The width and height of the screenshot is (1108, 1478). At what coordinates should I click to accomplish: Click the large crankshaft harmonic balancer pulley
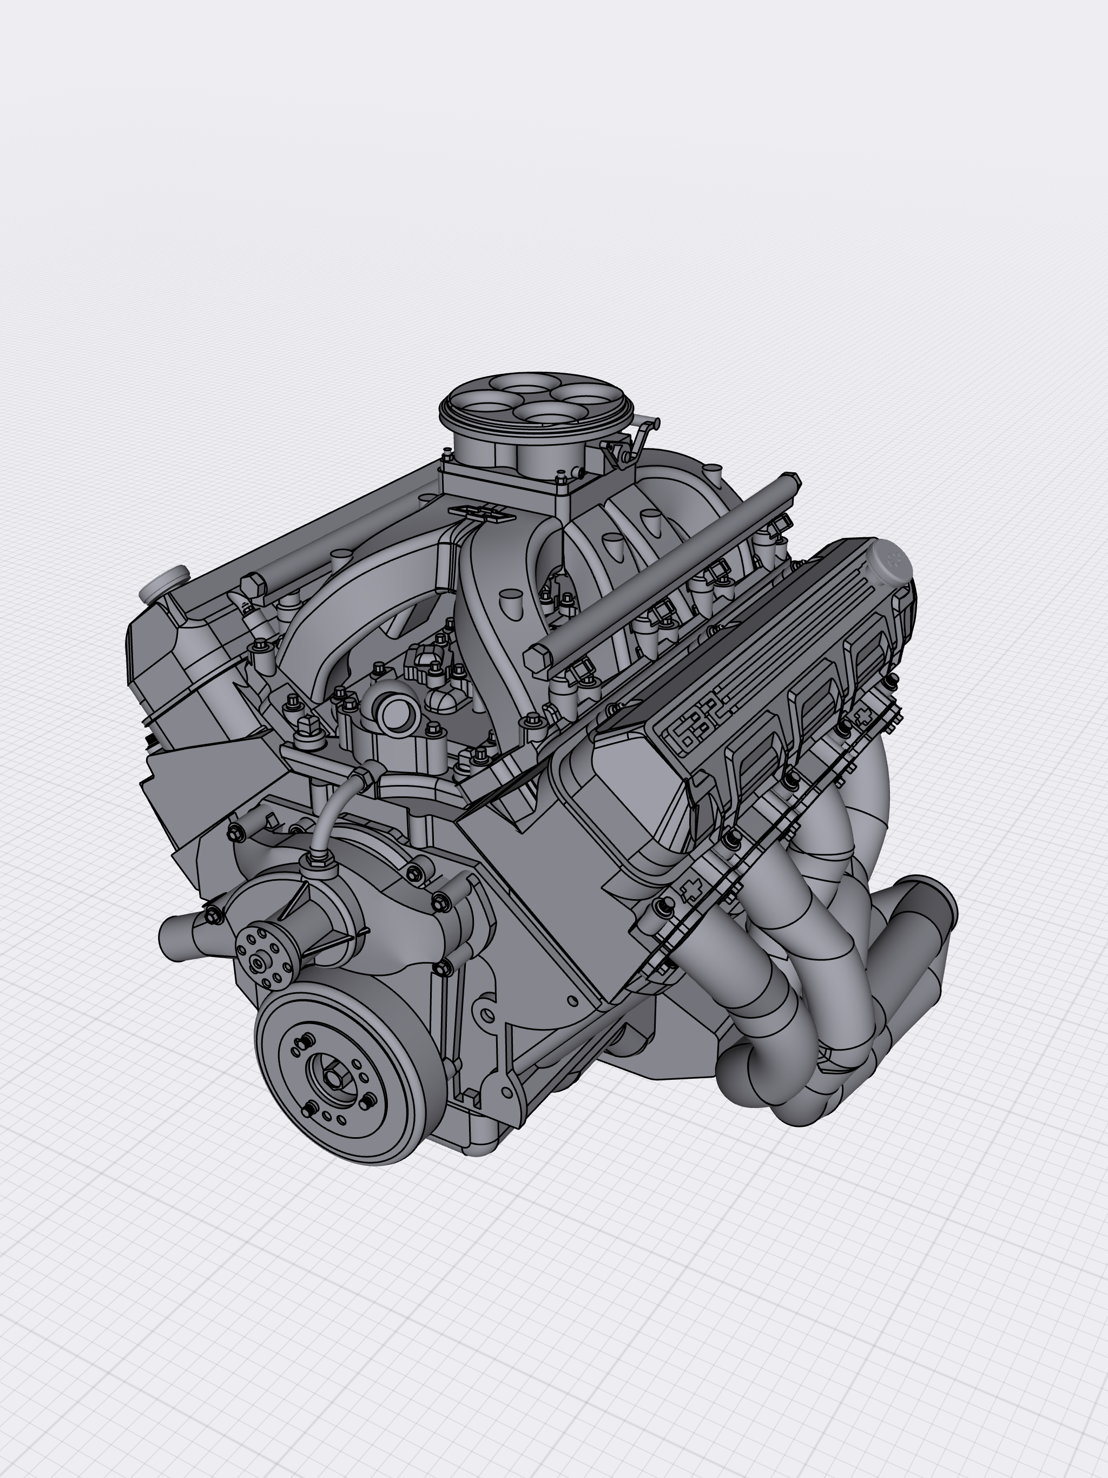point(350,1077)
